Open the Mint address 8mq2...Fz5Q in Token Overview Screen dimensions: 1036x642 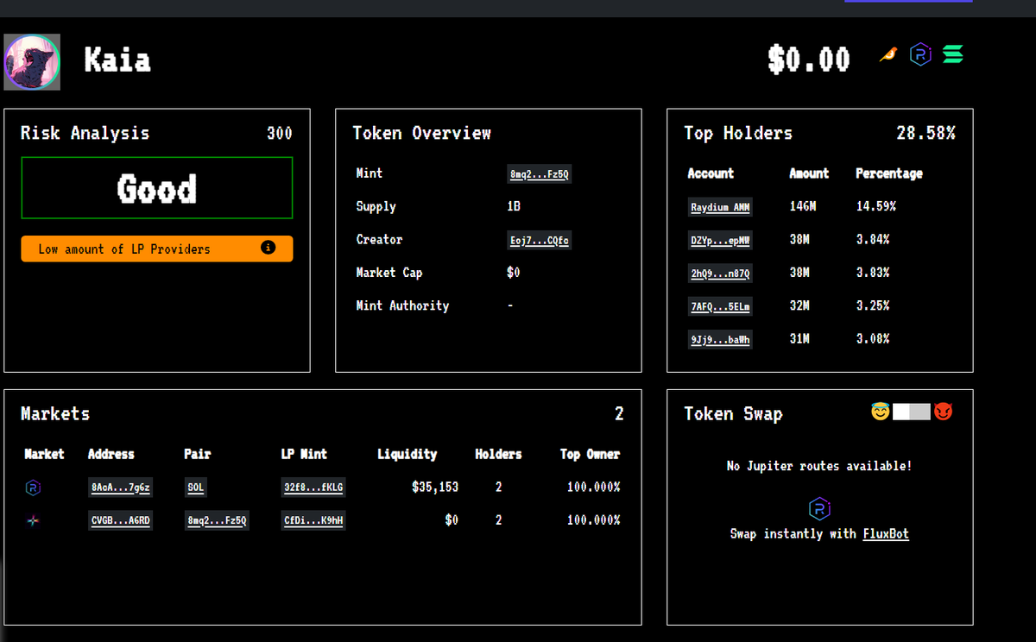pos(540,174)
